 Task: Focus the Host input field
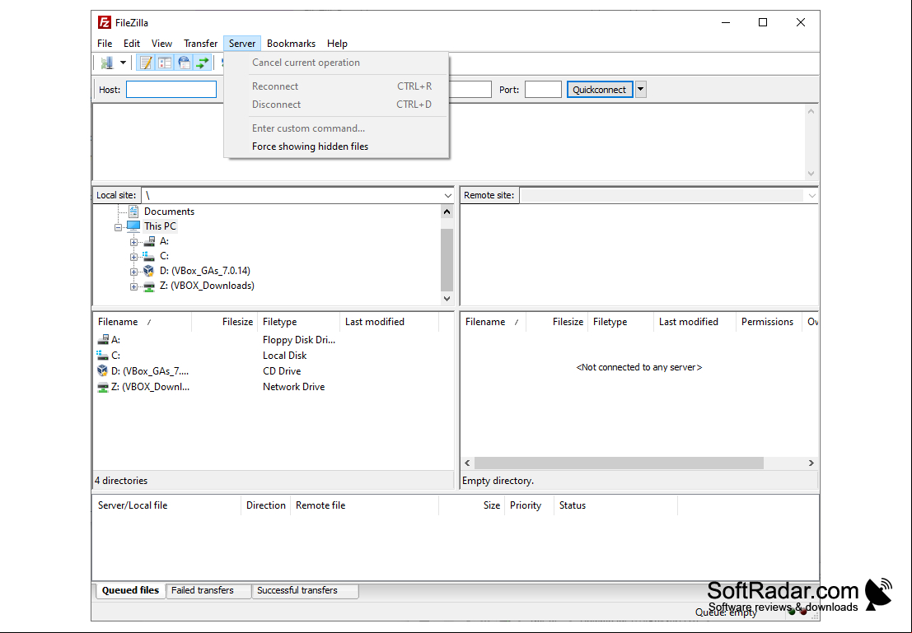point(171,90)
